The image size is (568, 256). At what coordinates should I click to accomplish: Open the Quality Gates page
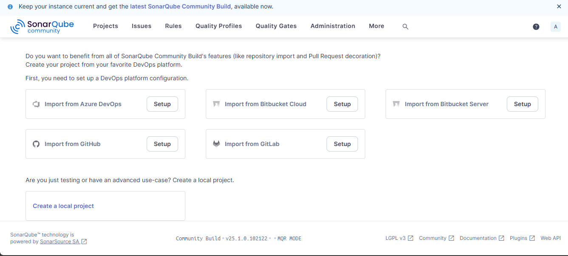(276, 26)
